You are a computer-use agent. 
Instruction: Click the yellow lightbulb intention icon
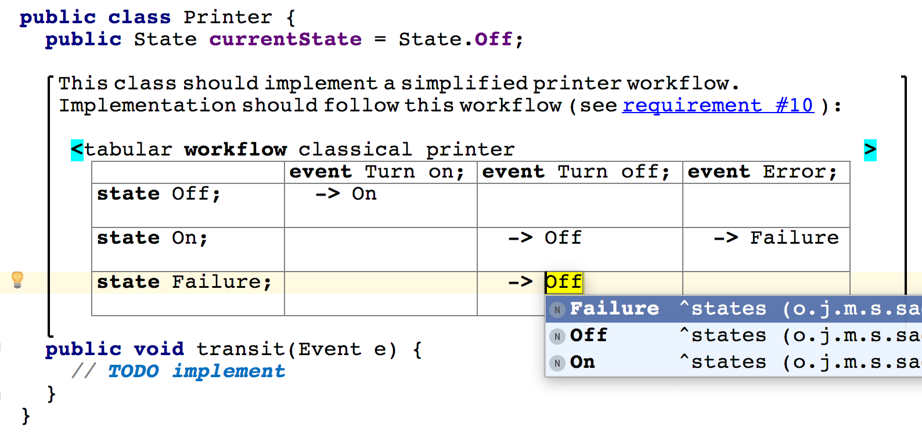(17, 281)
